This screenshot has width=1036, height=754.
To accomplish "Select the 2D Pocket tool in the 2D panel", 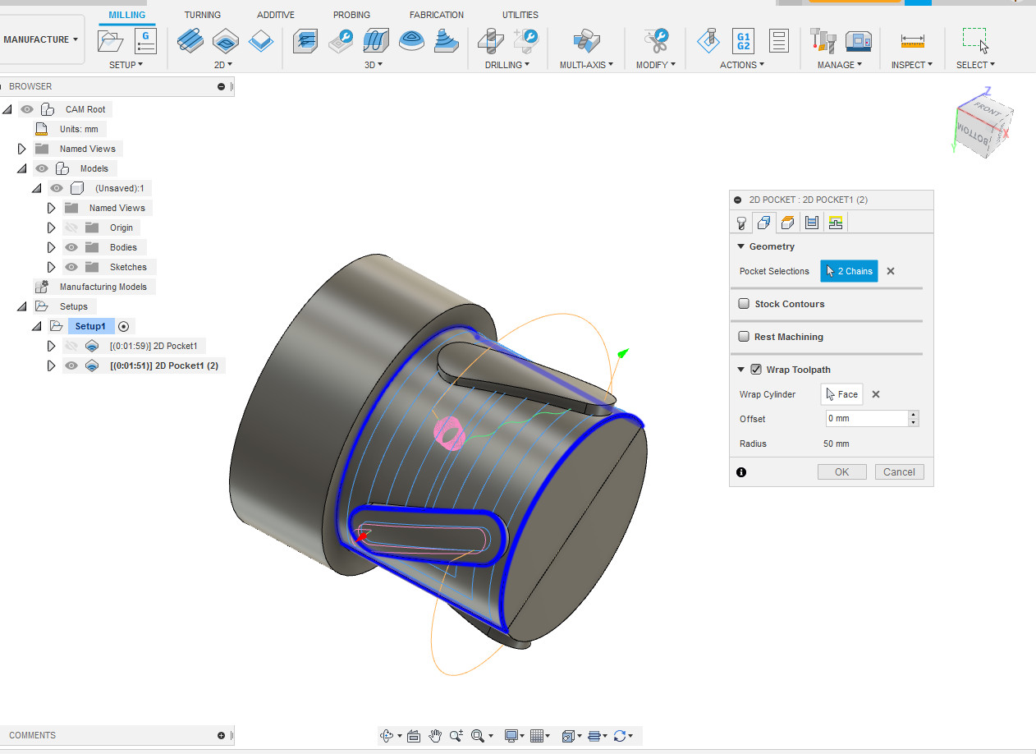I will click(x=225, y=40).
